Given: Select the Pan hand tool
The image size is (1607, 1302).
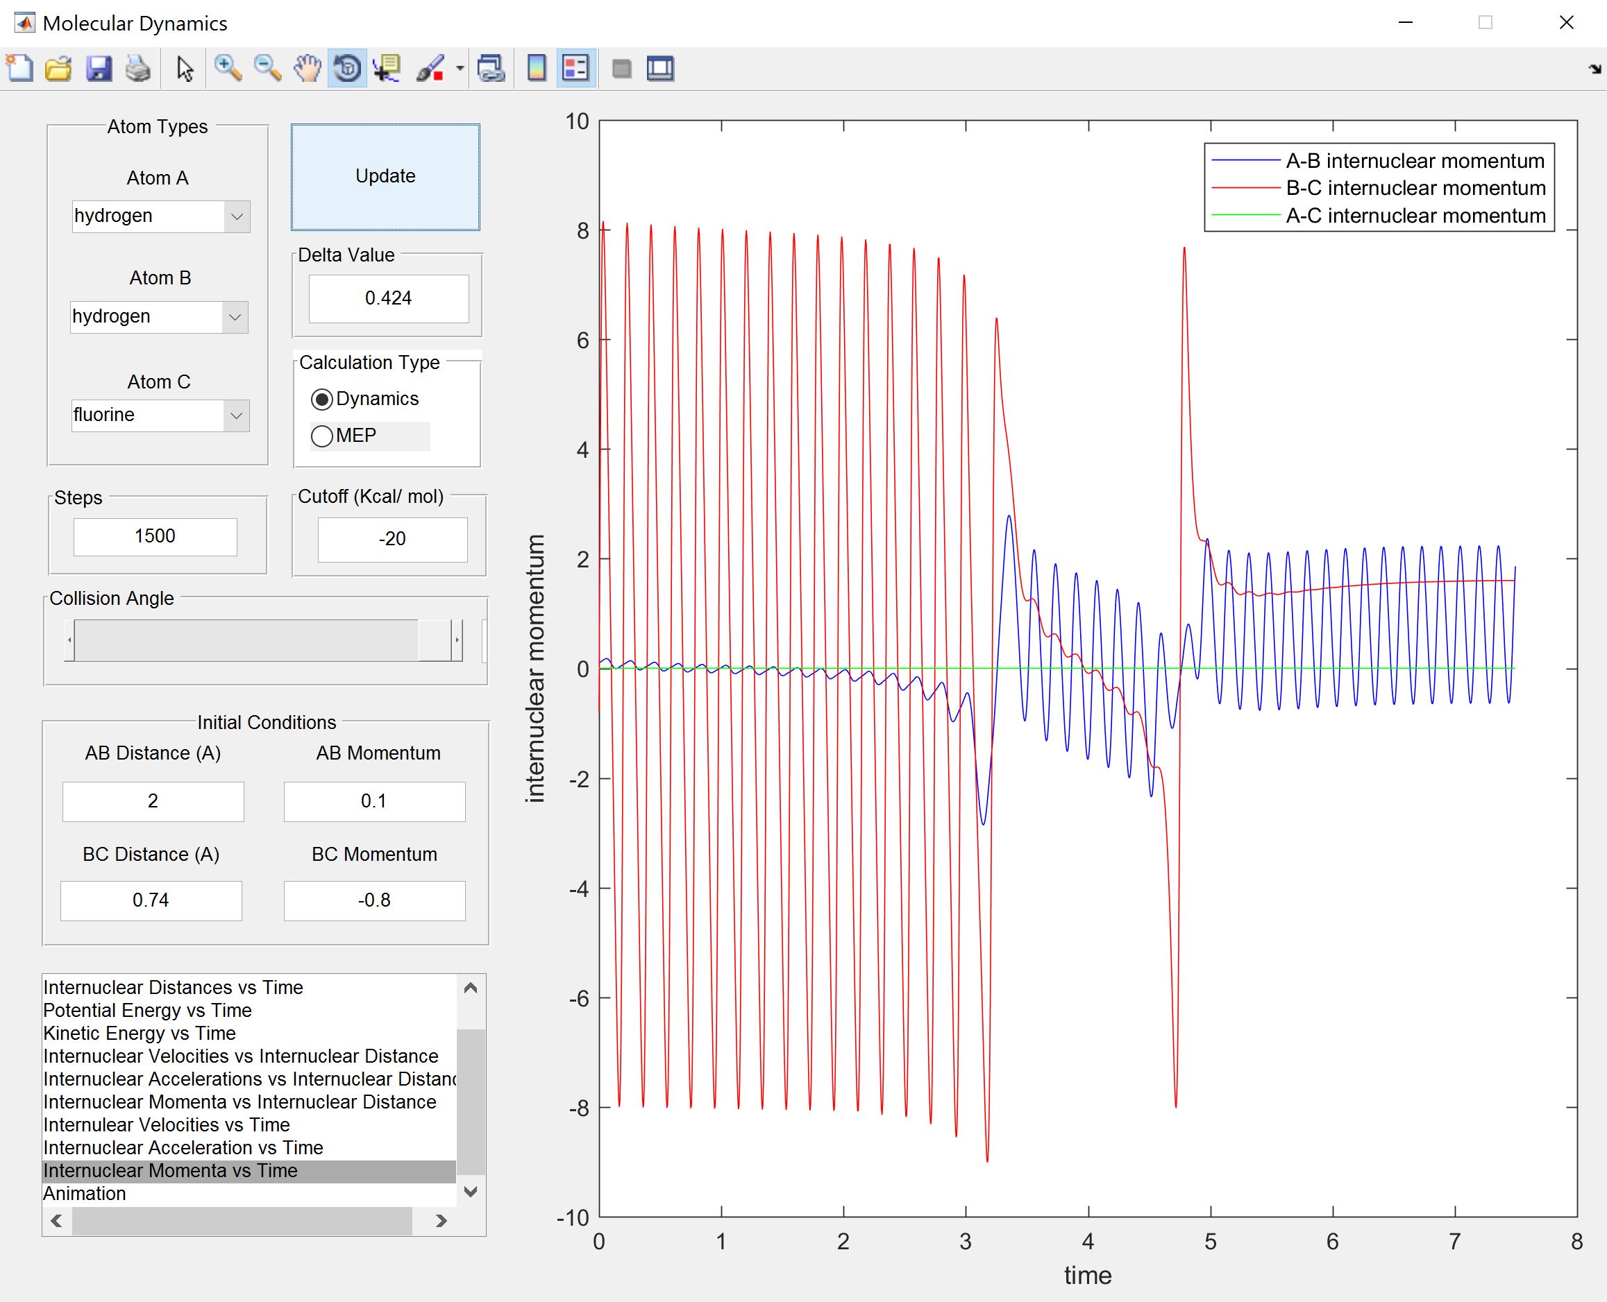Looking at the screenshot, I should click(307, 69).
